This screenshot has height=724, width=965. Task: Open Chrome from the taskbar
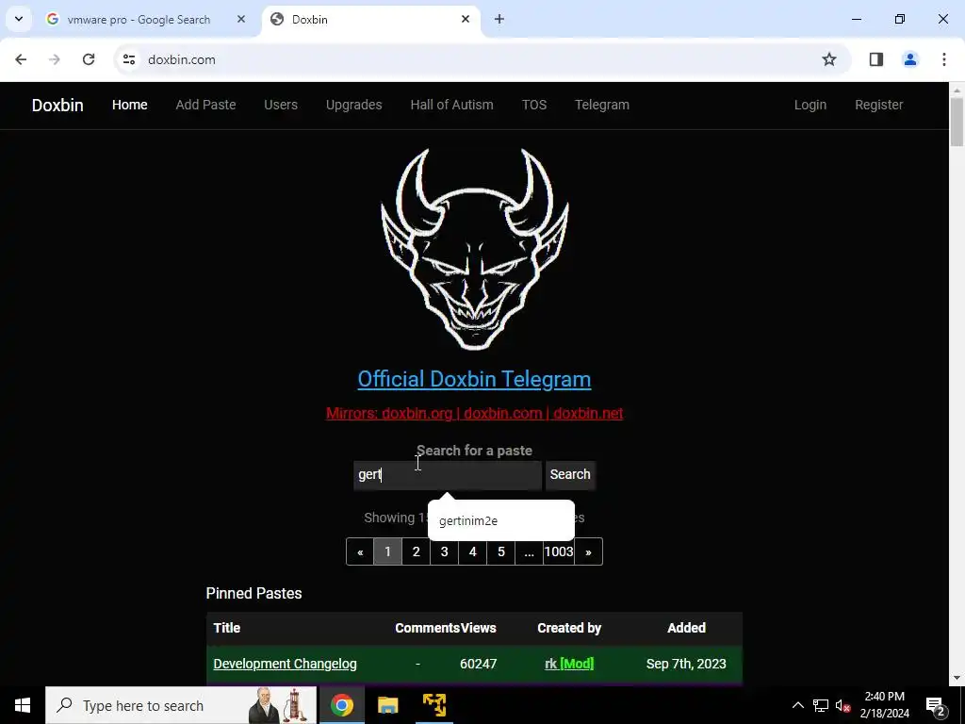pyautogui.click(x=341, y=705)
